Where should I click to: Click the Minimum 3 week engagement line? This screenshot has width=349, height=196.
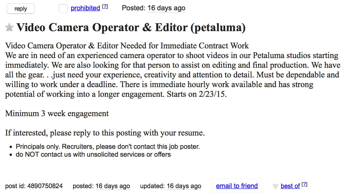point(57,114)
